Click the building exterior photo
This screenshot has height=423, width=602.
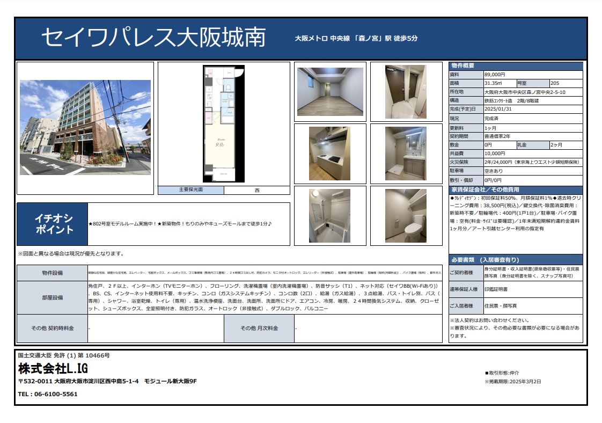tap(85, 127)
